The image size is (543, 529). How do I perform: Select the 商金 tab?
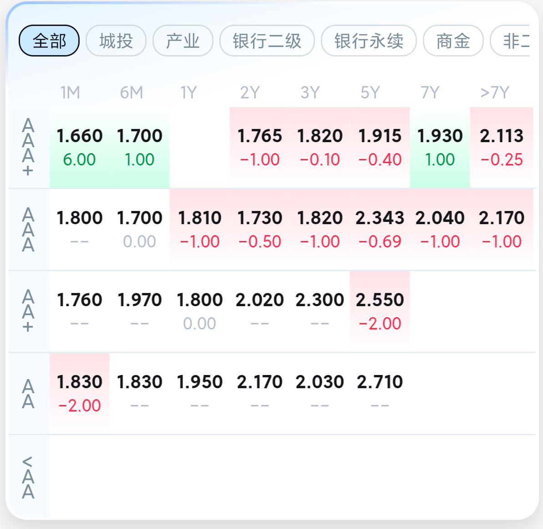click(x=453, y=41)
